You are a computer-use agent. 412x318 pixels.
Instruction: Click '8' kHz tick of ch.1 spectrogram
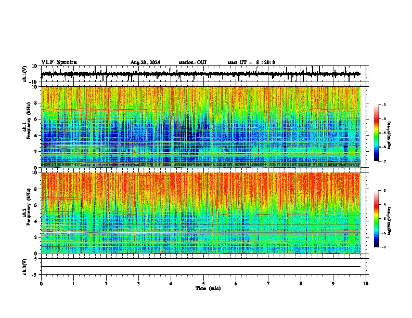tap(36, 103)
